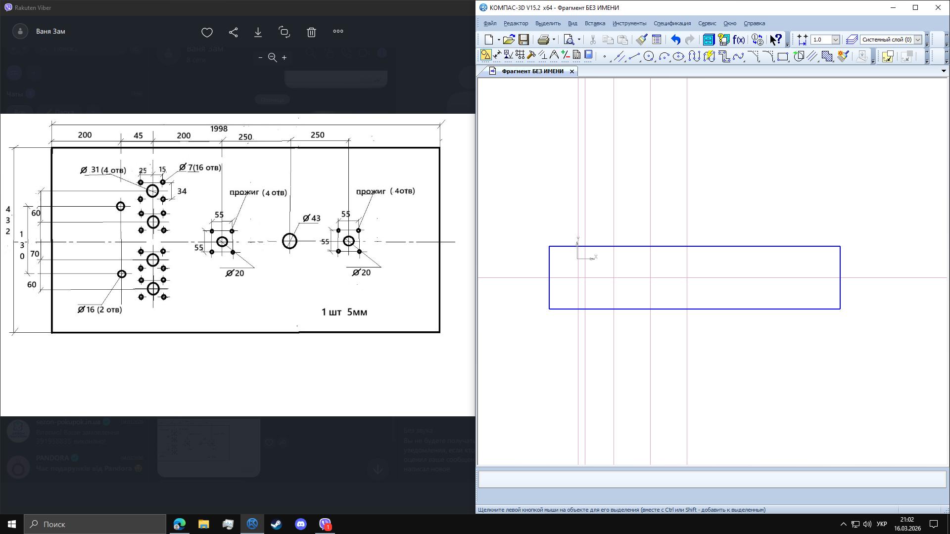Select the Auxiliary line tool
This screenshot has width=950, height=534.
(x=619, y=56)
